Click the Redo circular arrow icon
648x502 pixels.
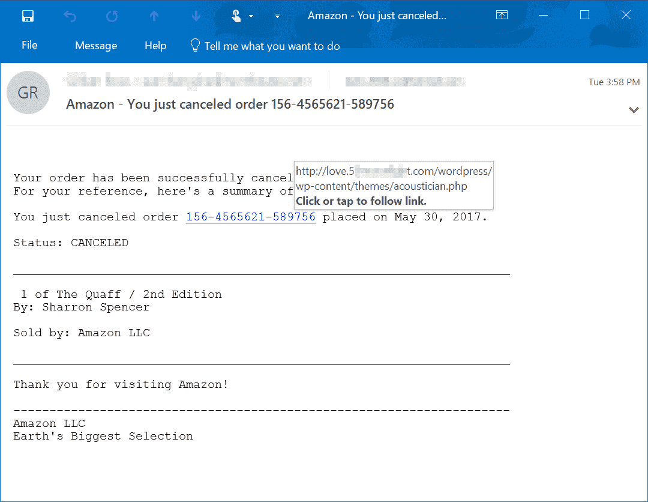(112, 16)
